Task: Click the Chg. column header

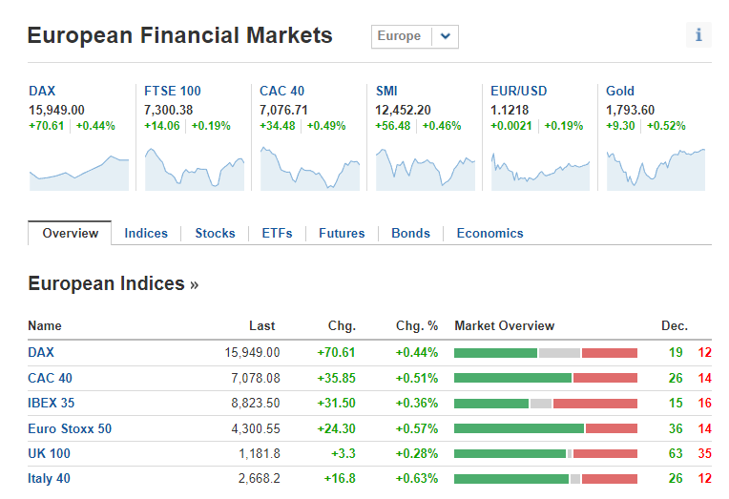Action: coord(342,326)
